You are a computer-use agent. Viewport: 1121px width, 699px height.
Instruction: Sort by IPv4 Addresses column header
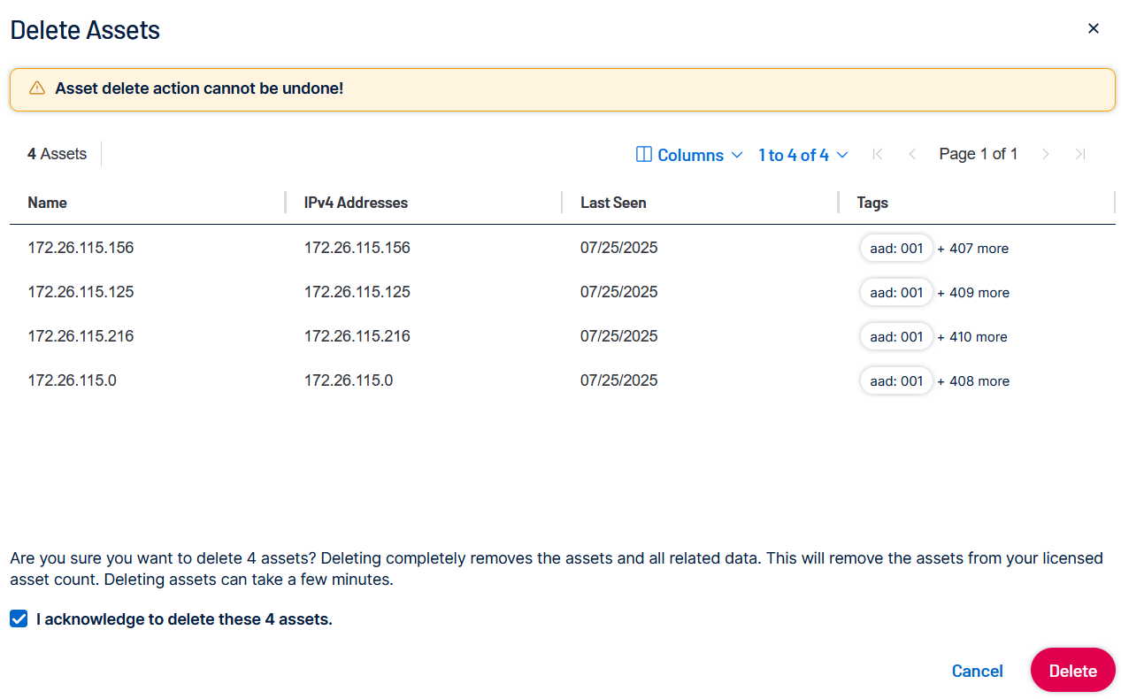[x=356, y=203]
